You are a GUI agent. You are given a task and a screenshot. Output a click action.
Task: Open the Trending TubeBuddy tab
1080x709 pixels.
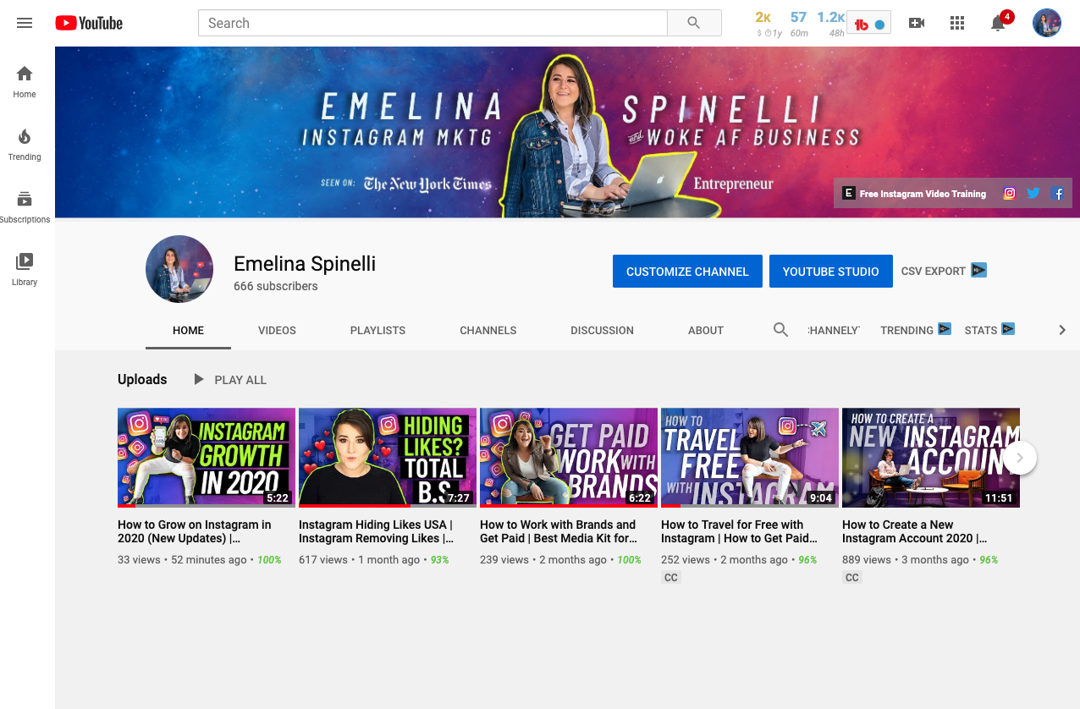point(915,330)
